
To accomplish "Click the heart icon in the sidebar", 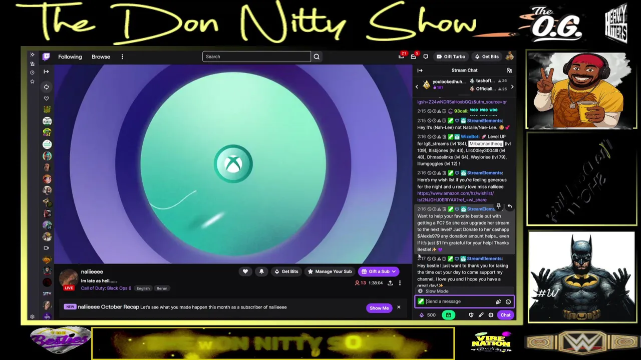I will [x=47, y=98].
